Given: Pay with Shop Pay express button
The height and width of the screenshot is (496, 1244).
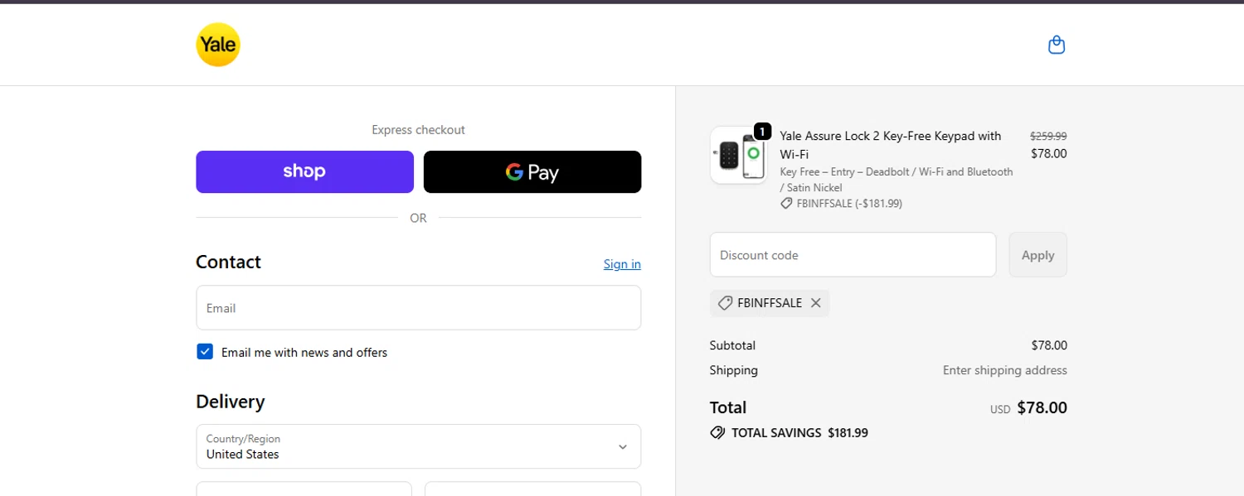Looking at the screenshot, I should click(304, 171).
